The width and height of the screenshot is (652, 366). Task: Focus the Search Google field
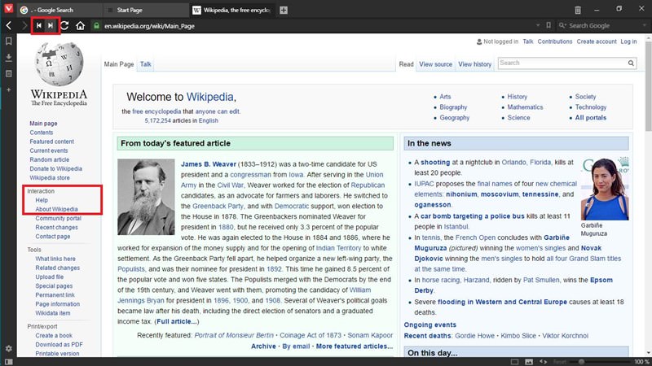tap(603, 25)
